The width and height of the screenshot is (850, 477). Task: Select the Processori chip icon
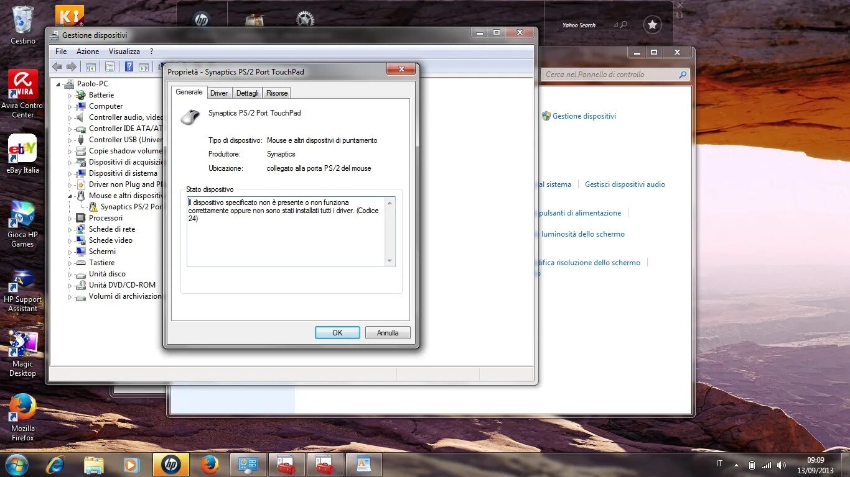[80, 218]
